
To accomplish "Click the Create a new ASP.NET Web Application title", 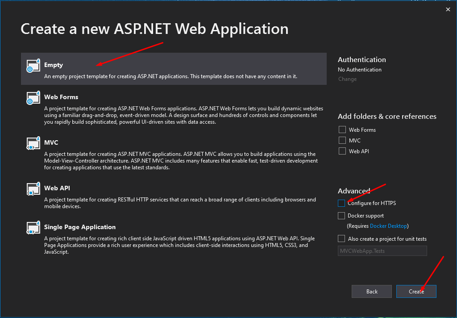I will (x=154, y=29).
